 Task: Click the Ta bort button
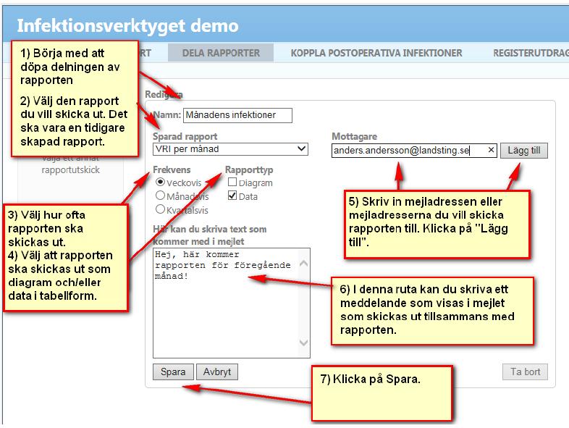(525, 372)
